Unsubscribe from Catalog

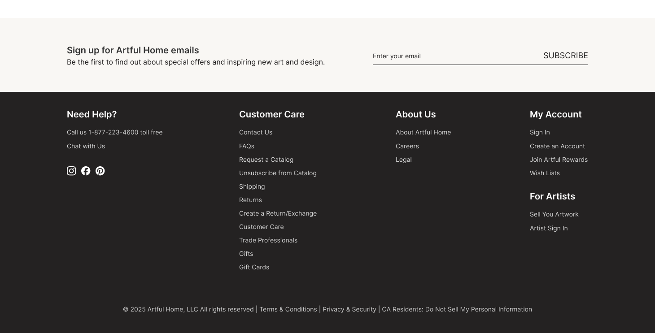pos(278,173)
